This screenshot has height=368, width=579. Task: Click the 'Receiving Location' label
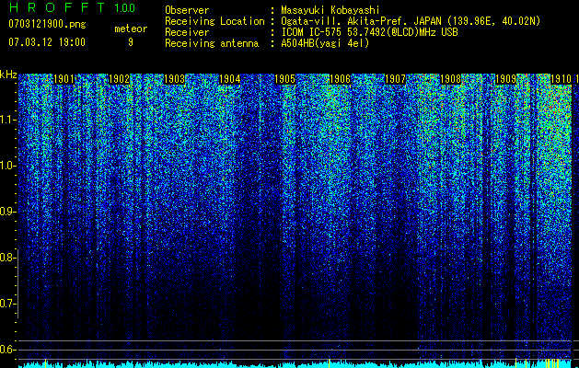(x=214, y=21)
